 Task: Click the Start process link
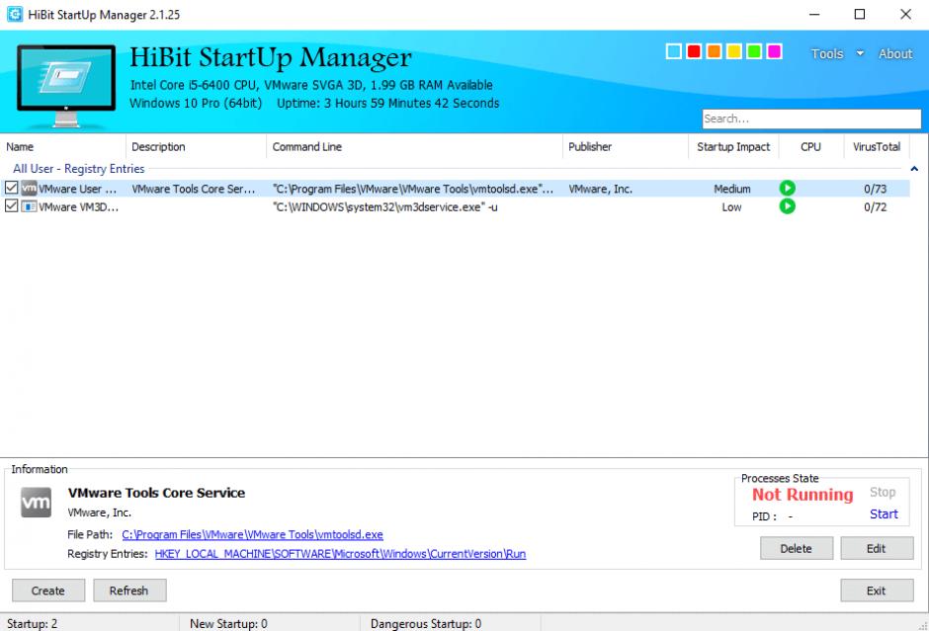pyautogui.click(x=884, y=514)
